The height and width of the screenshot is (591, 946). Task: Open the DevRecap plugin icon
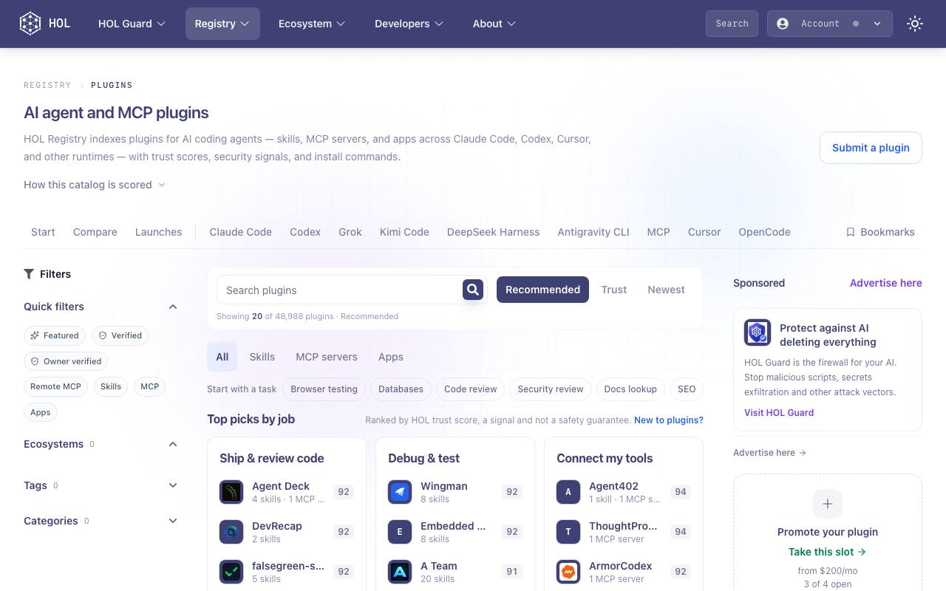[x=231, y=532]
